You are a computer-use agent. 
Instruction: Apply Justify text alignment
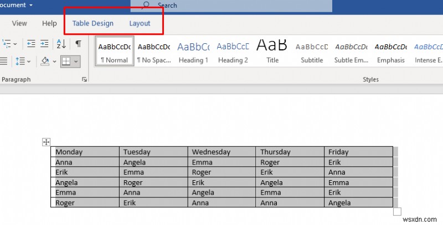[3, 61]
